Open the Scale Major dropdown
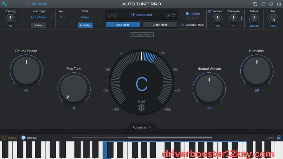 tap(91, 17)
